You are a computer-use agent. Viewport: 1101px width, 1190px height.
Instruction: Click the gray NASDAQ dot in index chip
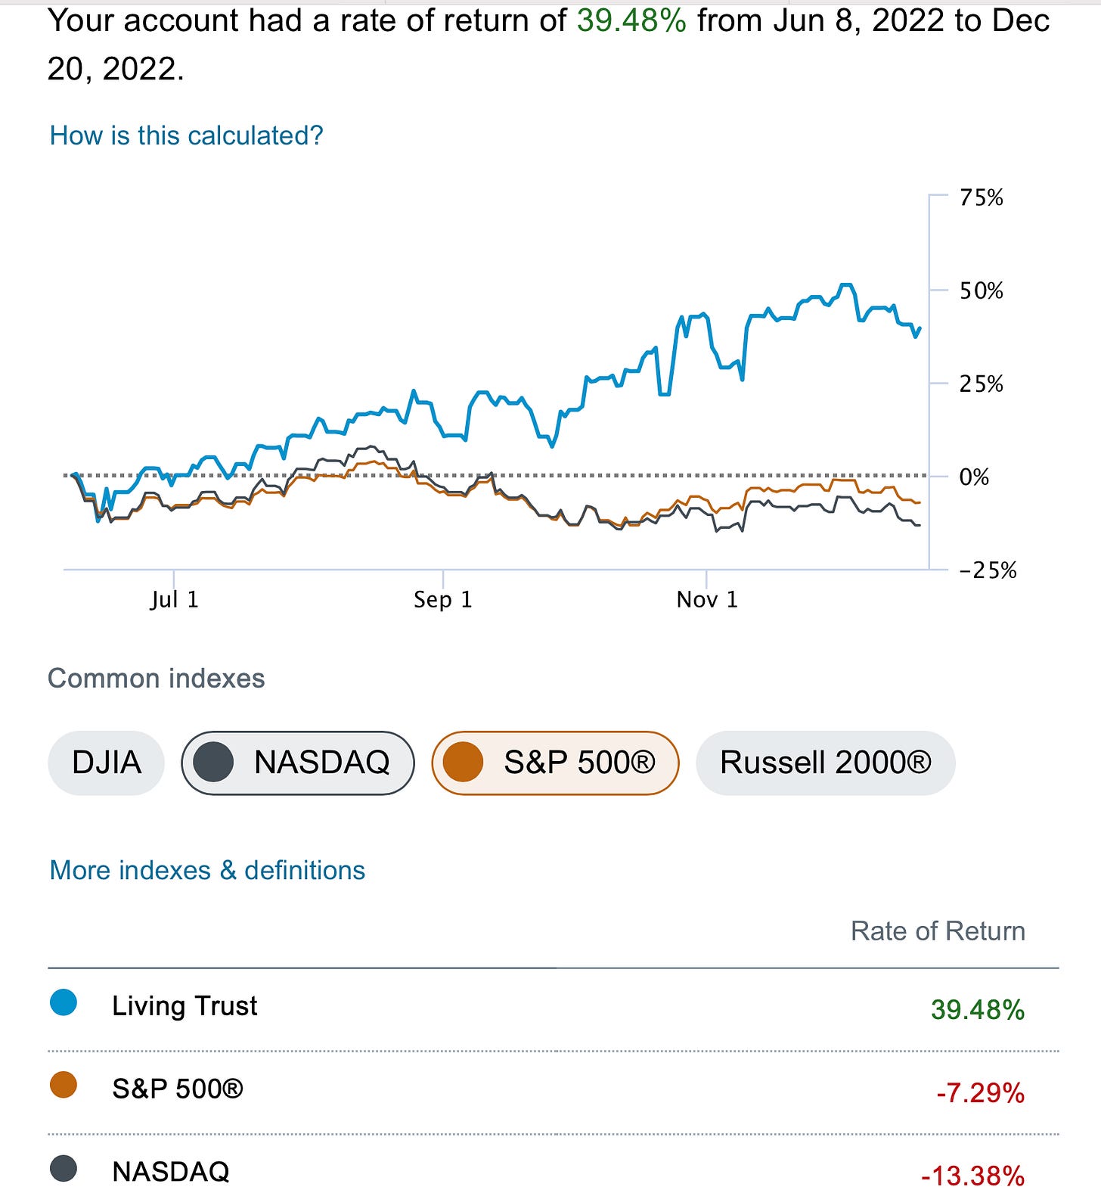click(213, 762)
